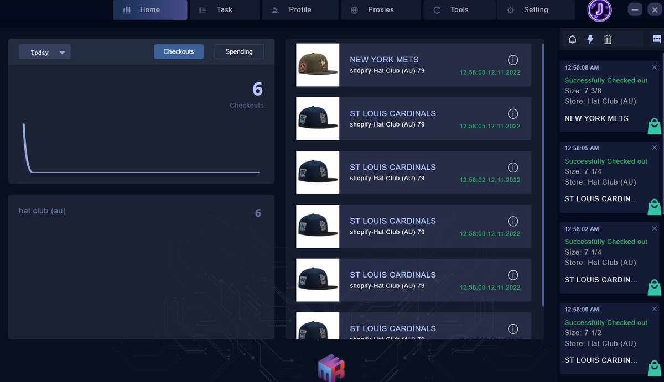
Task: Click the 12:58:08 12.11.2022 timestamp
Action: 490,72
